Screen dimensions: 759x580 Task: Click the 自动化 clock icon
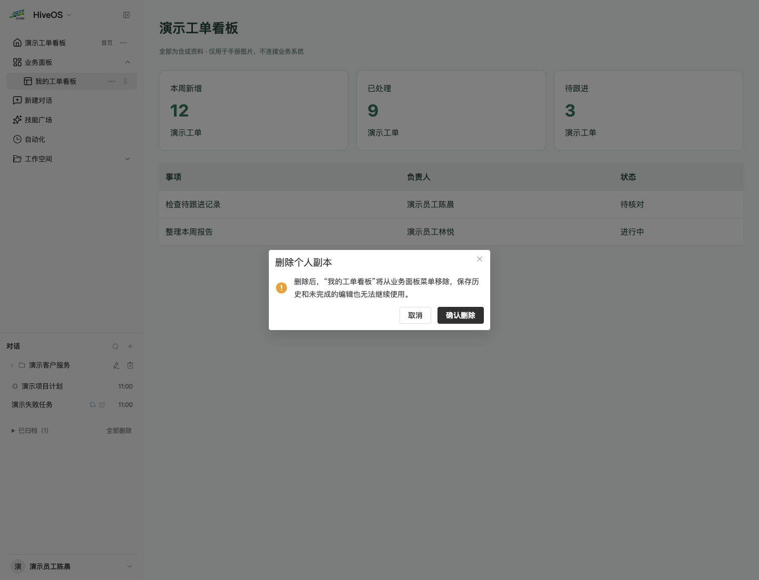[17, 139]
